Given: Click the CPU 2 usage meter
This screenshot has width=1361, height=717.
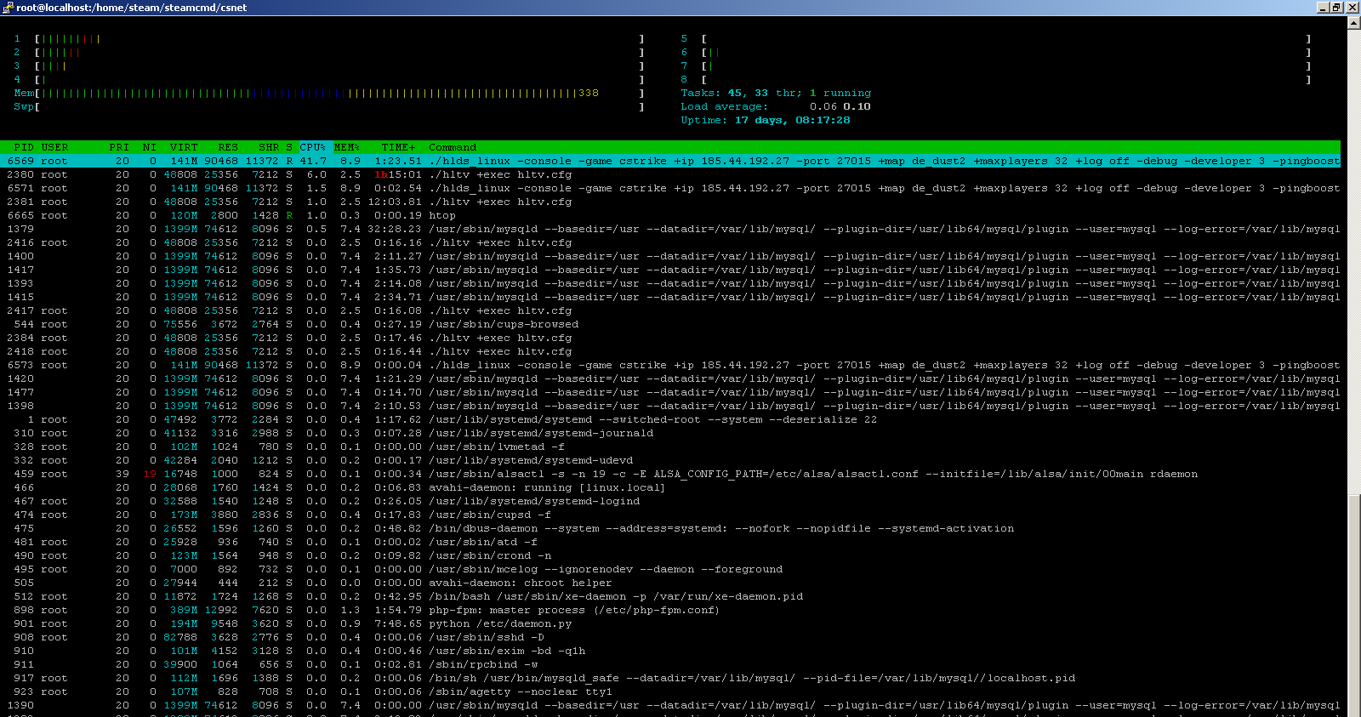Looking at the screenshot, I should 329,52.
